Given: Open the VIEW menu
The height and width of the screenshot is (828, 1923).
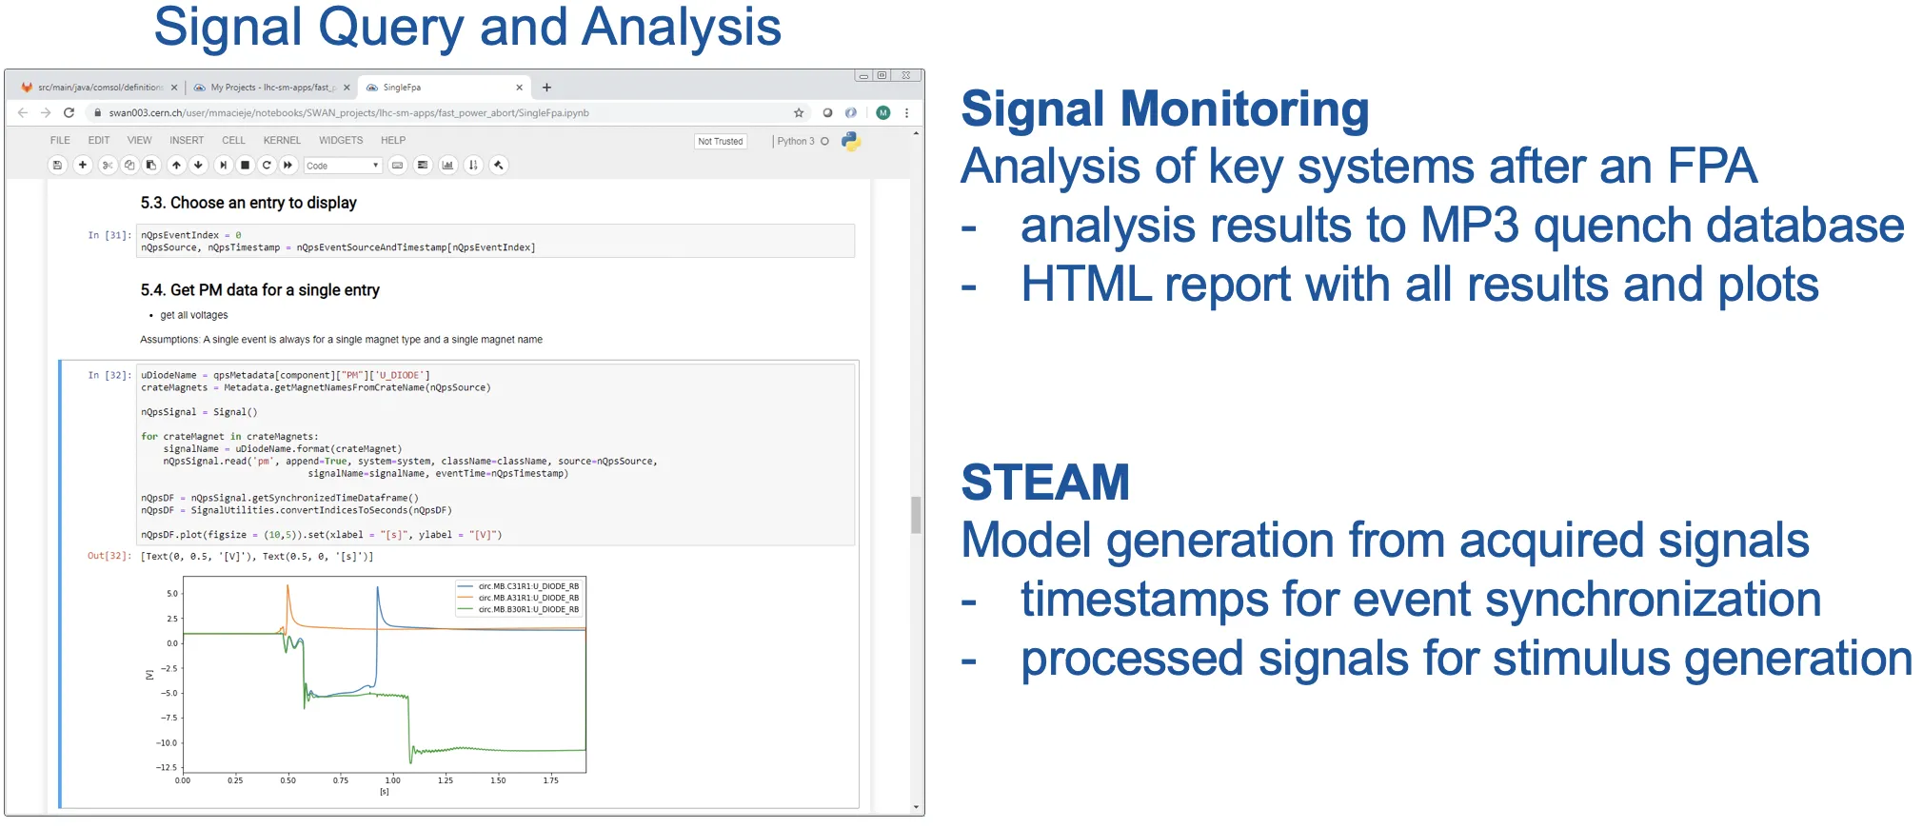Looking at the screenshot, I should pos(140,141).
